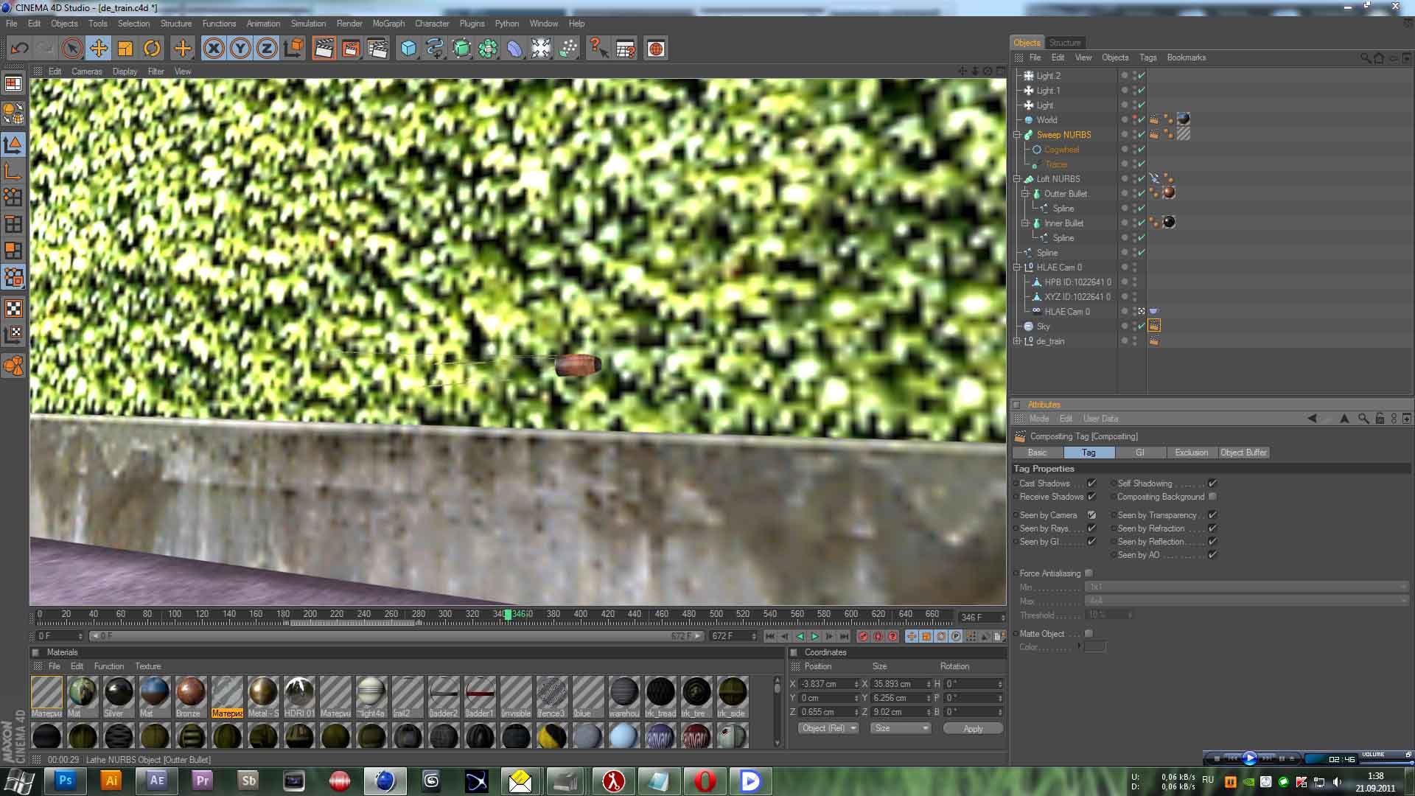Open Photoshop from the taskbar
The height and width of the screenshot is (796, 1415).
coord(65,781)
